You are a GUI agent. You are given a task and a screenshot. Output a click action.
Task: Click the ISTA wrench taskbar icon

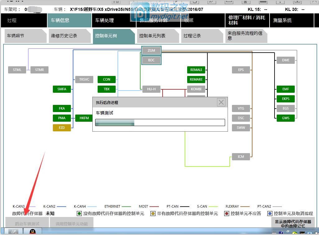pos(13,232)
